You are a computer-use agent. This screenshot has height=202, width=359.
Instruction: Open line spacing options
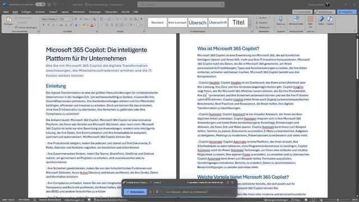pyautogui.click(x=122, y=25)
